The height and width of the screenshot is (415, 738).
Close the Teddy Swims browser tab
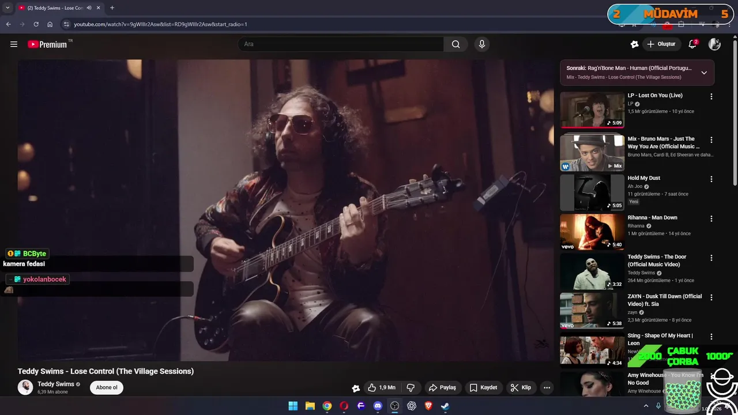(99, 8)
